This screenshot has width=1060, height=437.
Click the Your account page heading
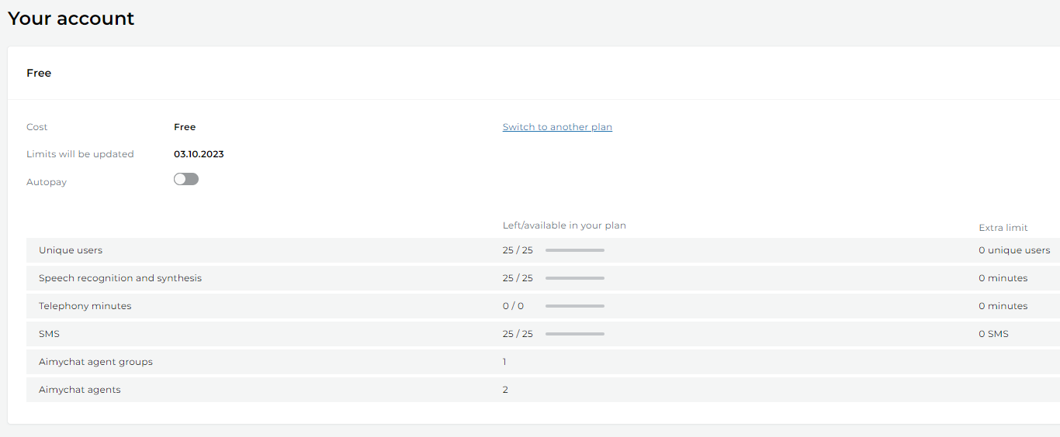pos(71,19)
